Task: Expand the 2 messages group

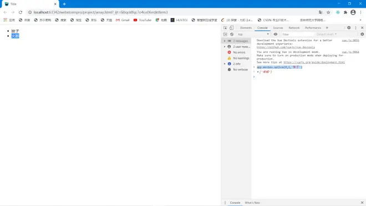Action: tap(236, 41)
